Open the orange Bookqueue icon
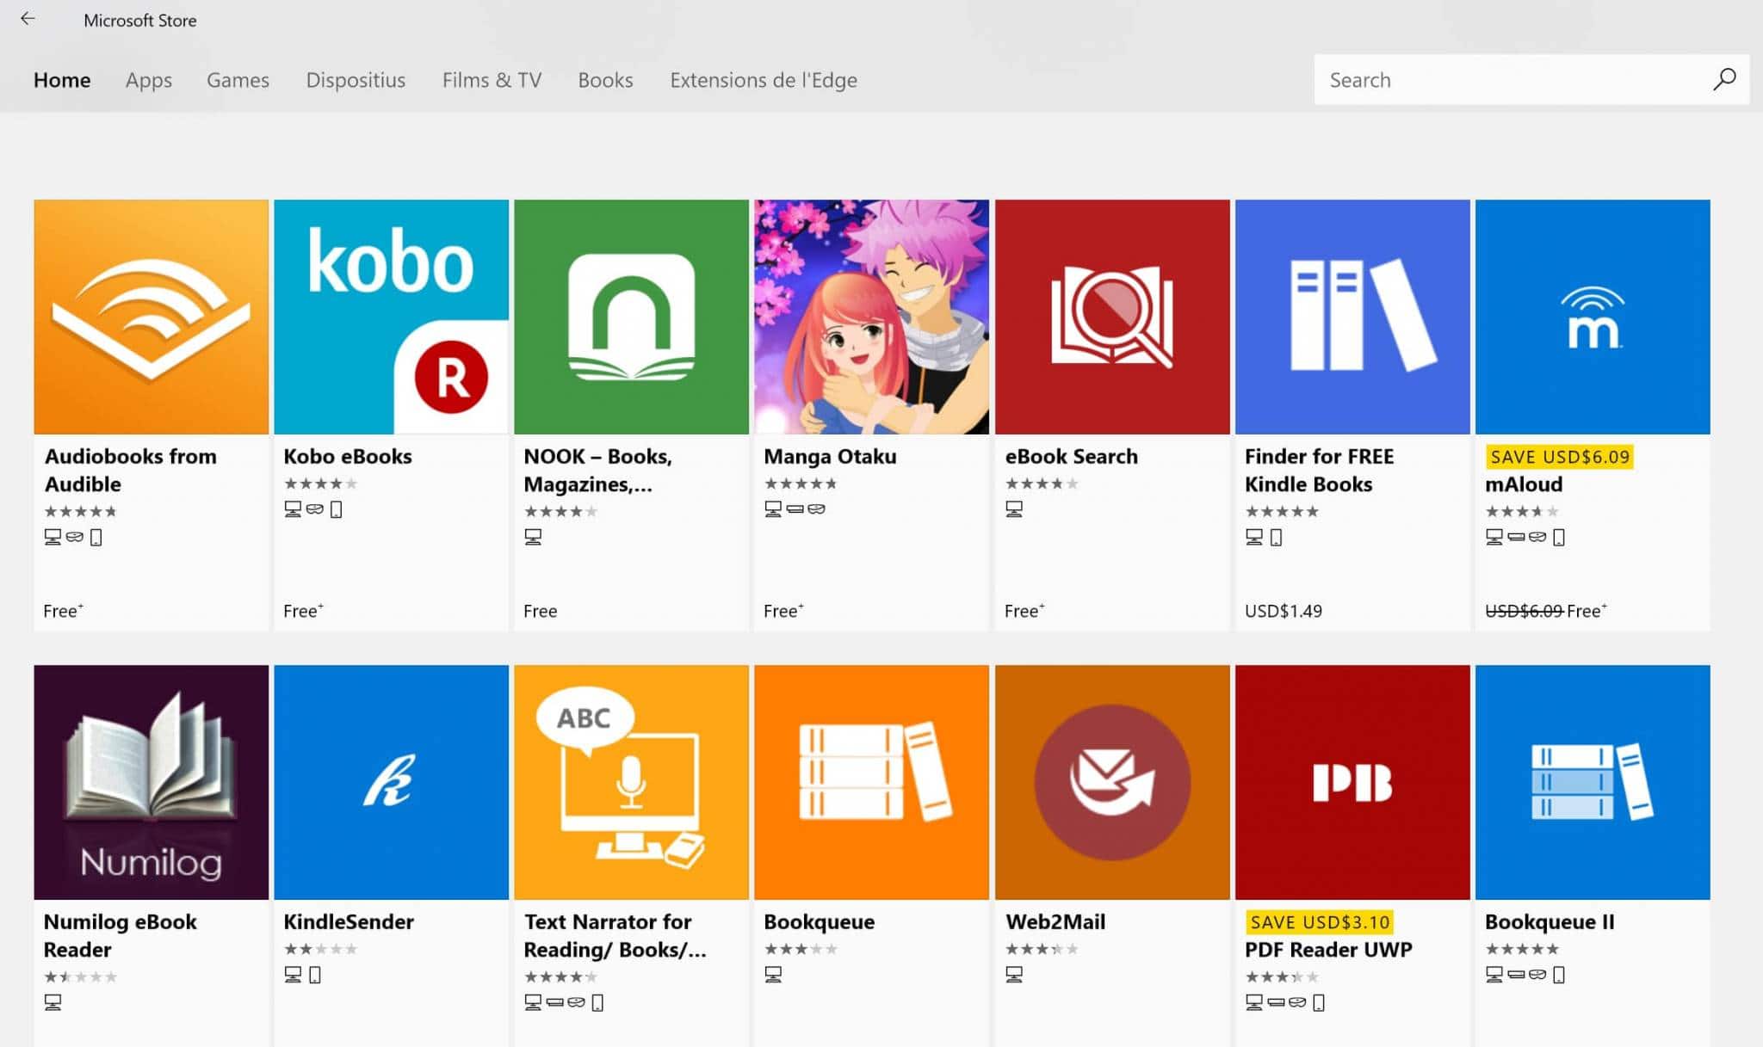1763x1047 pixels. [x=872, y=782]
